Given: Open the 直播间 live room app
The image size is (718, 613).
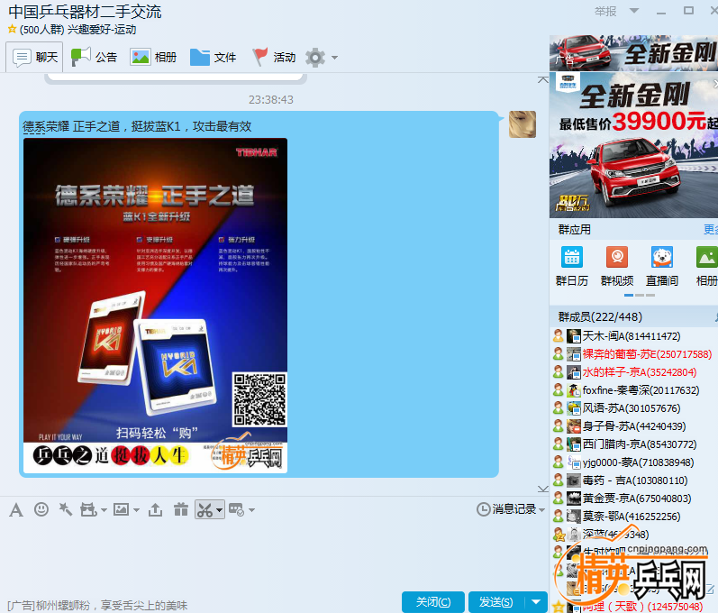Looking at the screenshot, I should (x=661, y=266).
